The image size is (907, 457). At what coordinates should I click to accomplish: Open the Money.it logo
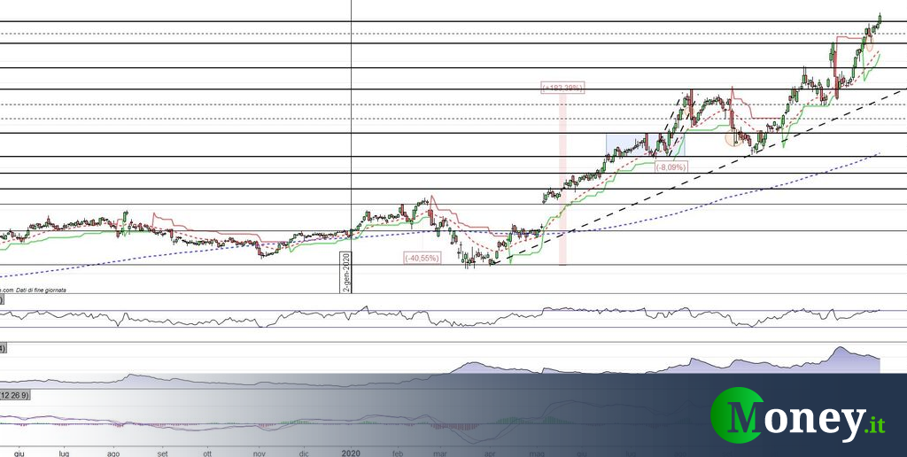point(798,415)
